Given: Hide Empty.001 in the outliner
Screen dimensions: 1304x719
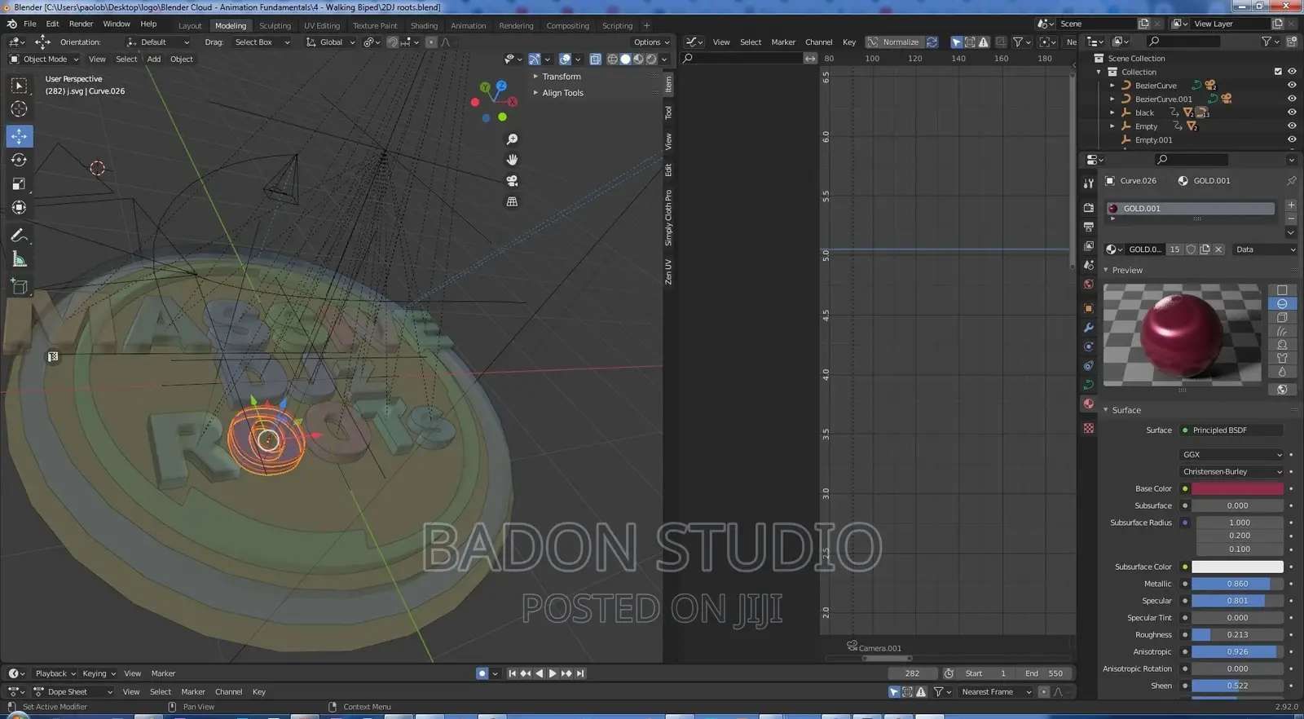Looking at the screenshot, I should pyautogui.click(x=1292, y=139).
